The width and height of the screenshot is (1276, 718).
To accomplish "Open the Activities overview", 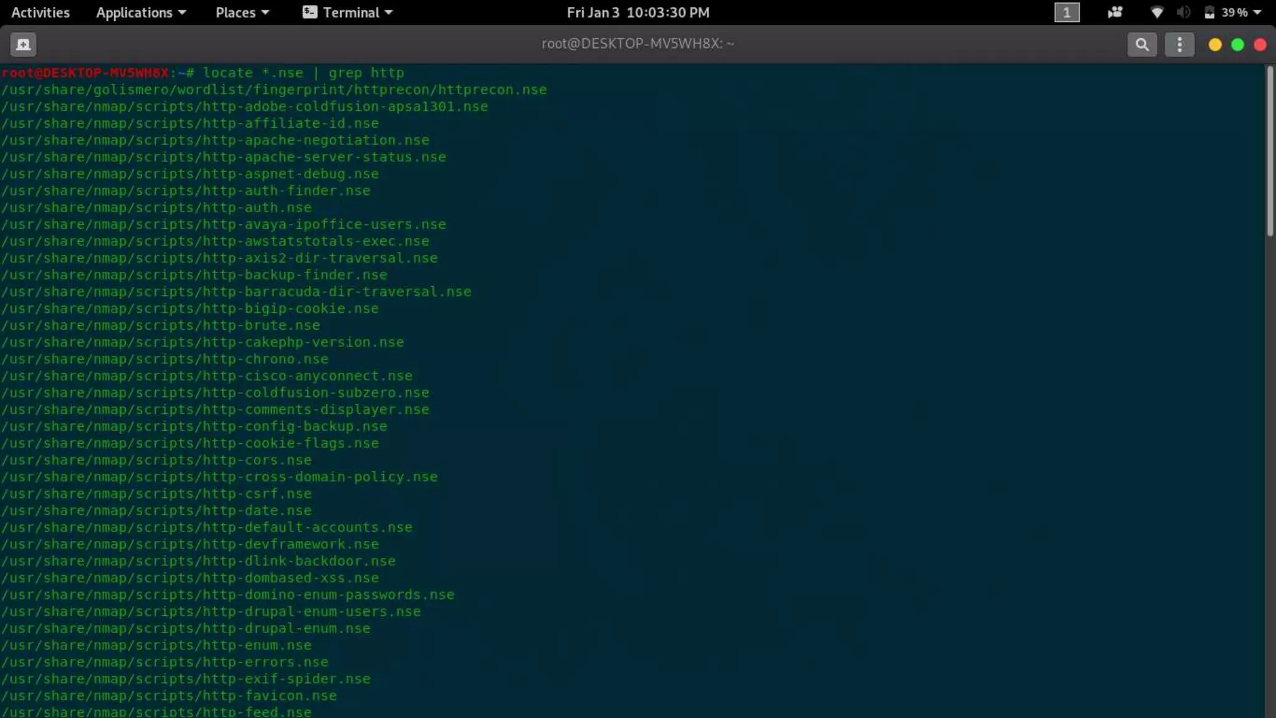I will (40, 12).
